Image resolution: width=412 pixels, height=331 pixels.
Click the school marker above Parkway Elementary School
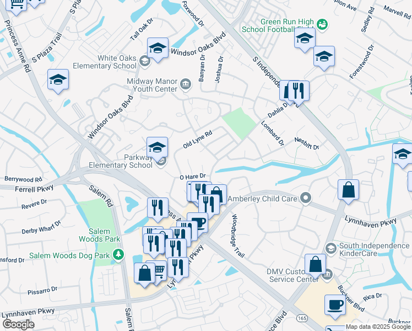(157, 149)
